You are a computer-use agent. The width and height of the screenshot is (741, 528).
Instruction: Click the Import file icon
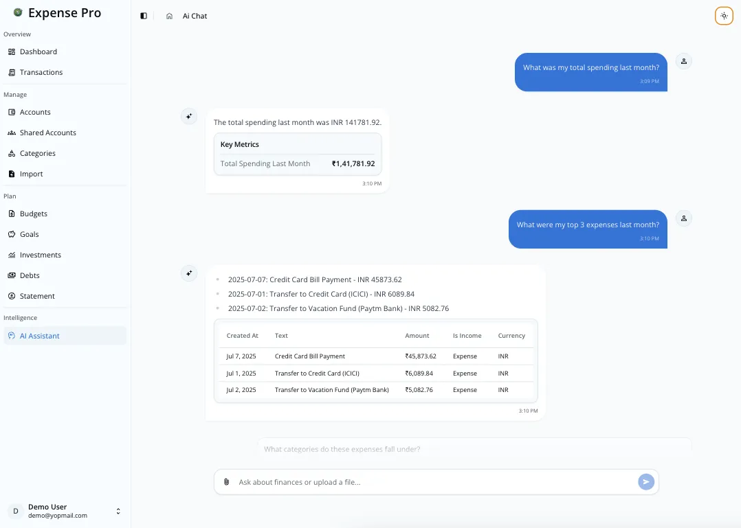pos(12,174)
